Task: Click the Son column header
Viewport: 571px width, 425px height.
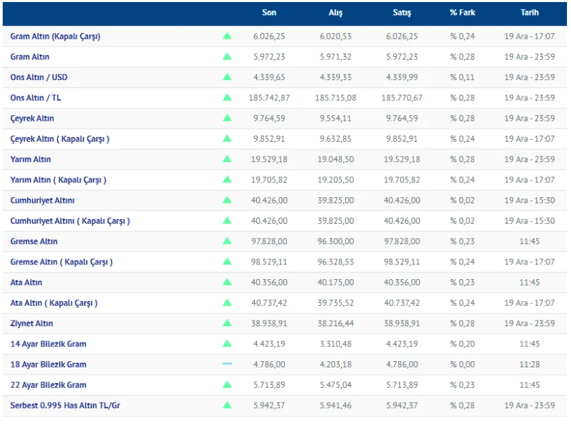Action: click(x=269, y=13)
